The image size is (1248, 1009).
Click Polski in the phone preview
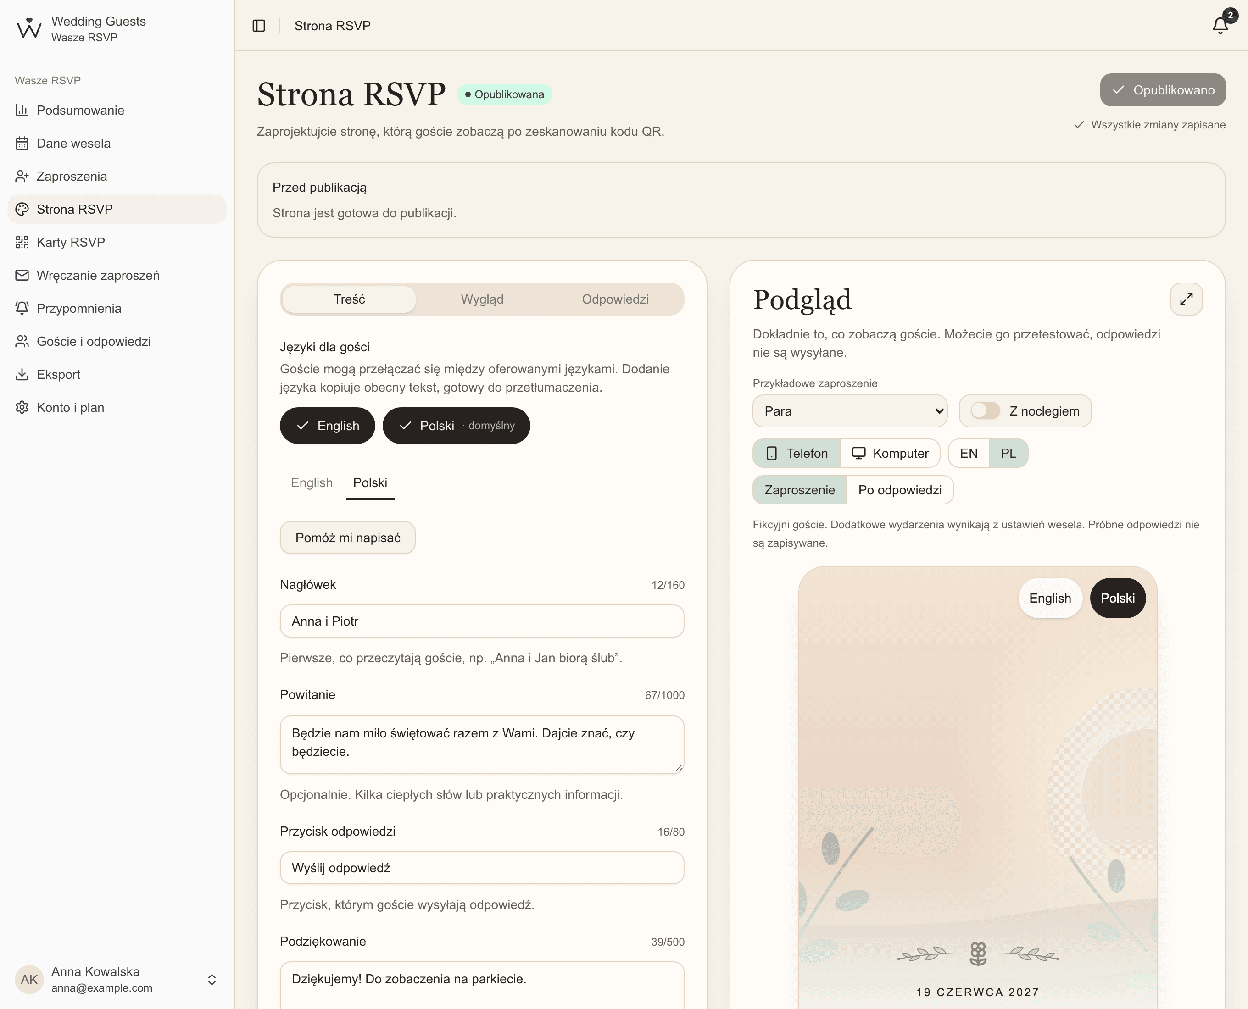(1117, 598)
